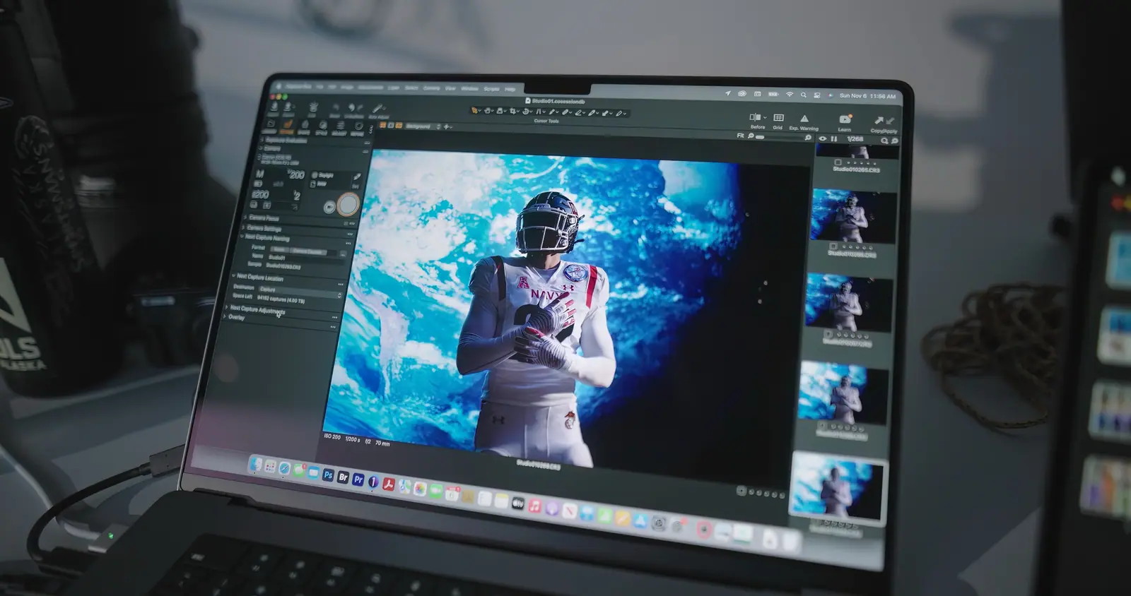This screenshot has width=1131, height=596.
Task: Click the Fit zoom button
Action: [x=740, y=136]
